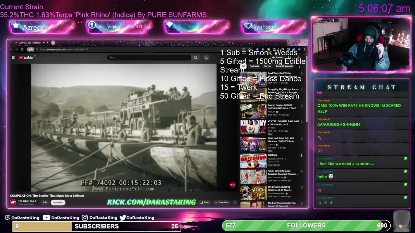Open the Prison Girls documentary thumbnail
415x233 pixels.
(x=253, y=176)
